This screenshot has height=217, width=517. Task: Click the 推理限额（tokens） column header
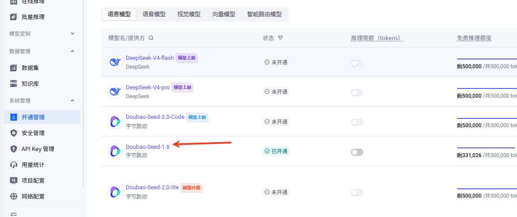coord(377,38)
